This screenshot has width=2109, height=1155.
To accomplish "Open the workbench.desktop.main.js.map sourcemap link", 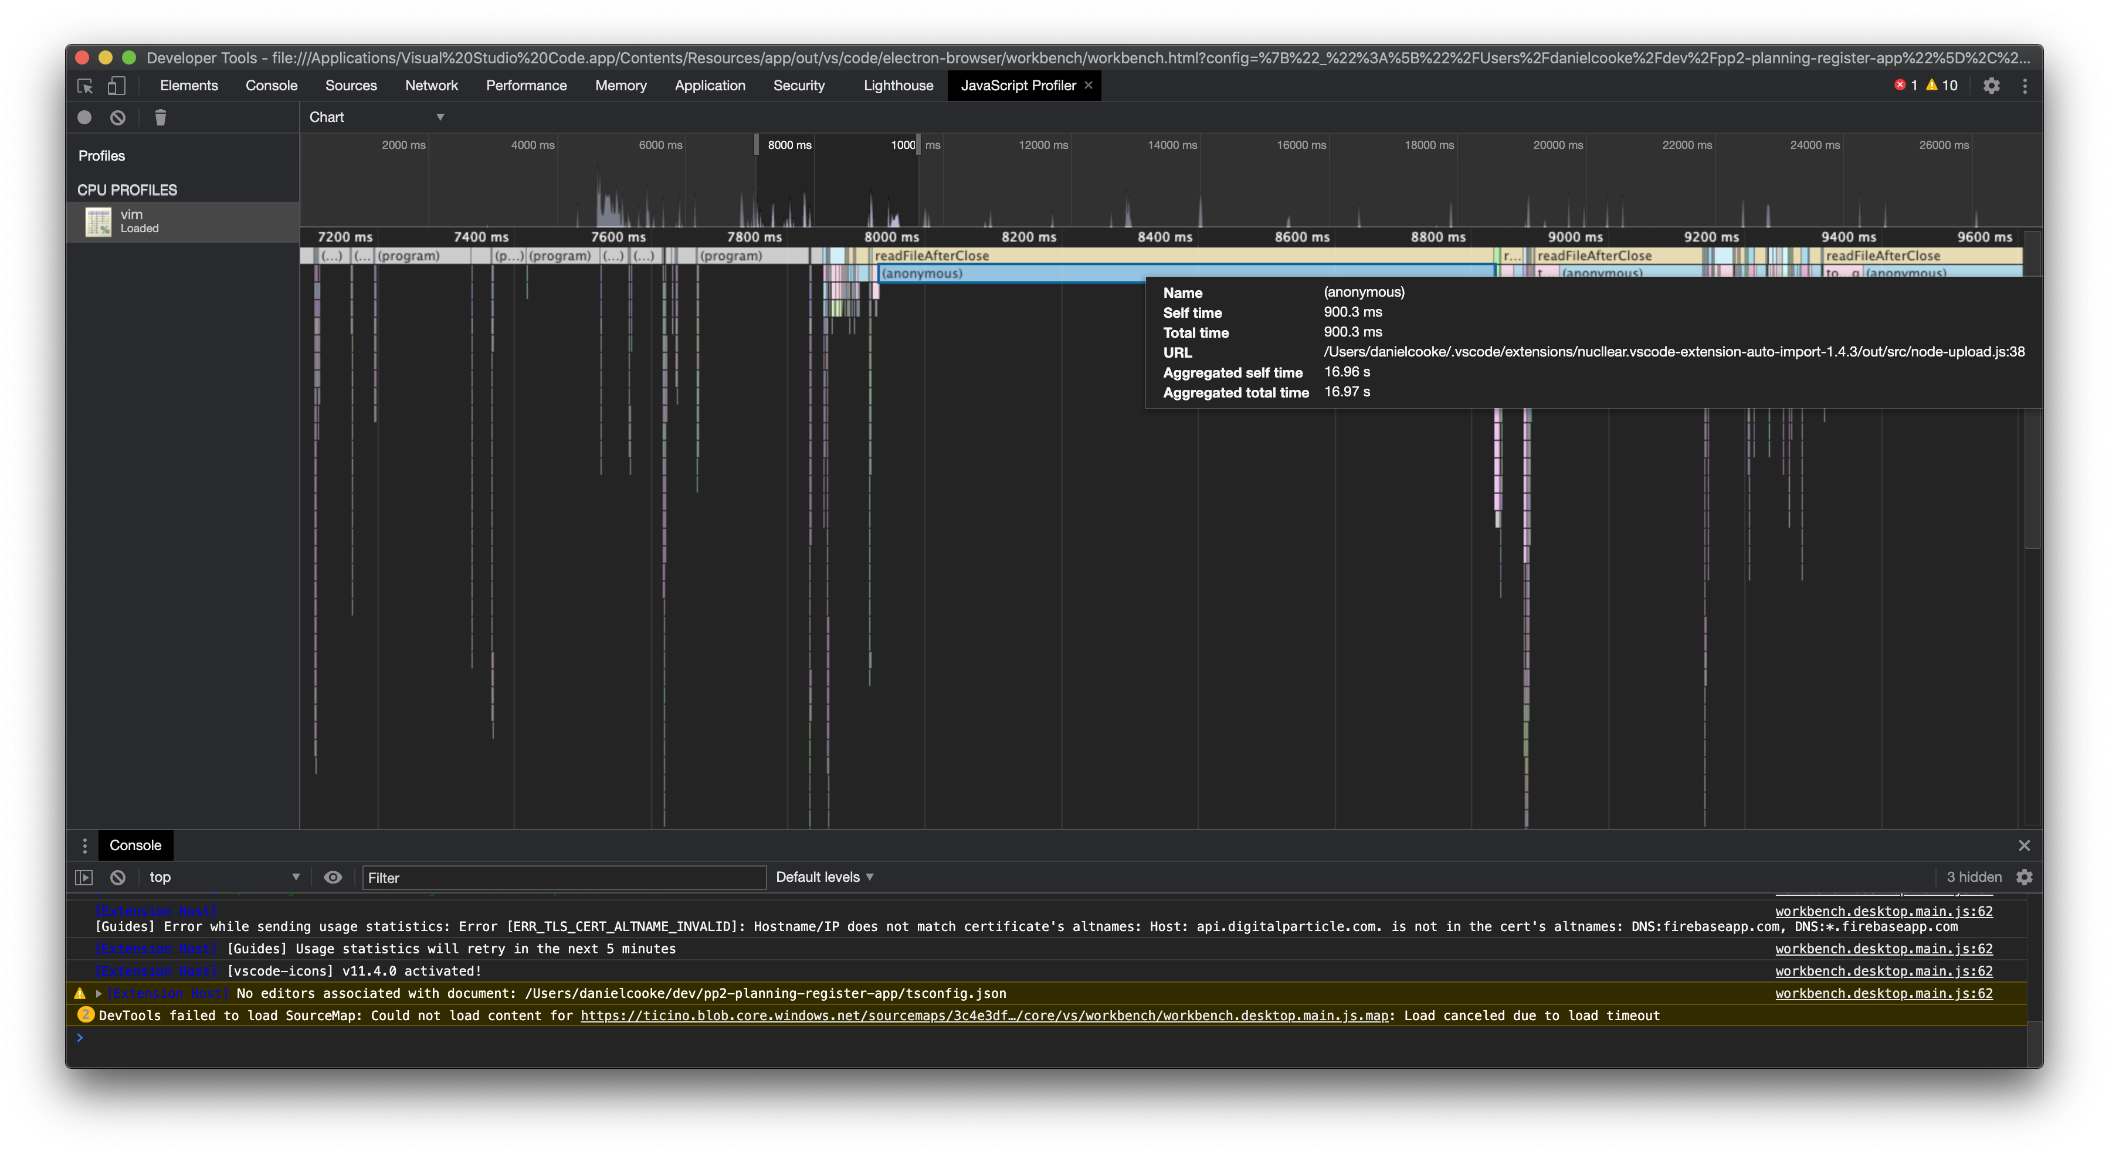I will point(982,1015).
